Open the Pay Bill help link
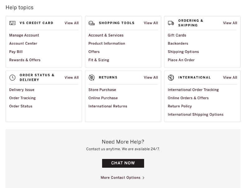Image resolution: width=249 pixels, height=188 pixels. point(16,52)
